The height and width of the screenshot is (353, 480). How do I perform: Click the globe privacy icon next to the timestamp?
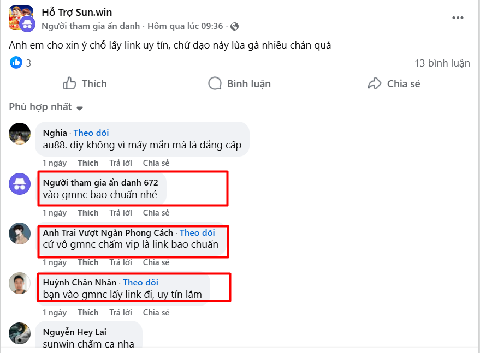[x=233, y=26]
